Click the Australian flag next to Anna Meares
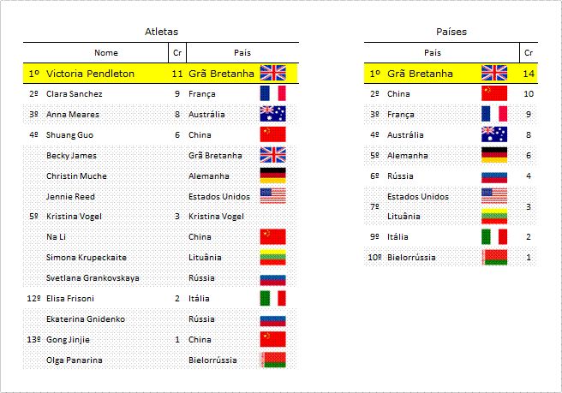 (272, 114)
